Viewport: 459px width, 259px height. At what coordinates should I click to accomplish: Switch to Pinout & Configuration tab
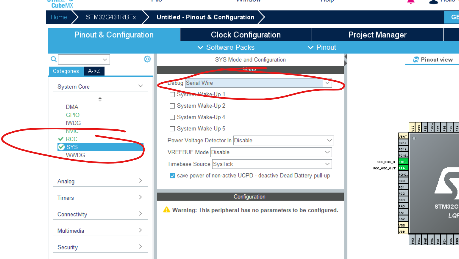(x=114, y=35)
